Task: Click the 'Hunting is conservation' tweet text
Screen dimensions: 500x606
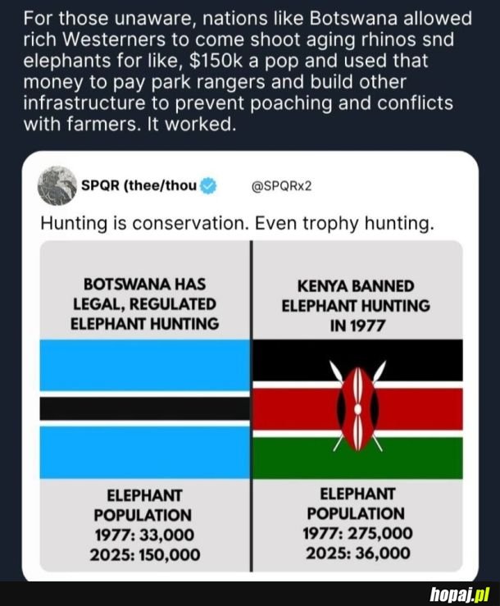Action: point(237,224)
